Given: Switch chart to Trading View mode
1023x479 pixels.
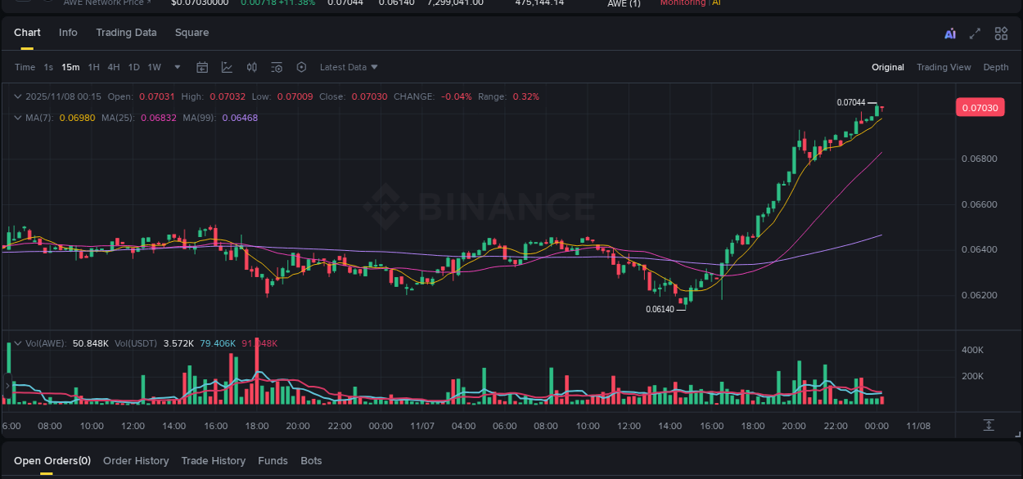Looking at the screenshot, I should (x=943, y=67).
